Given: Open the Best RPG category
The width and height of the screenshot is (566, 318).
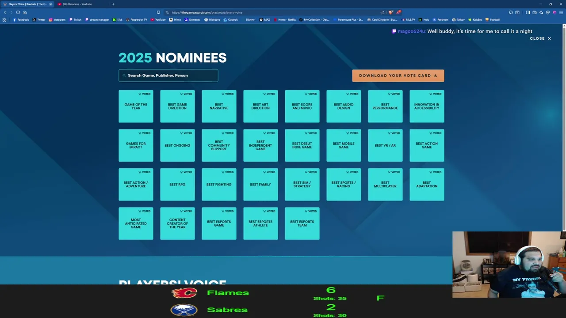Looking at the screenshot, I should (x=177, y=185).
